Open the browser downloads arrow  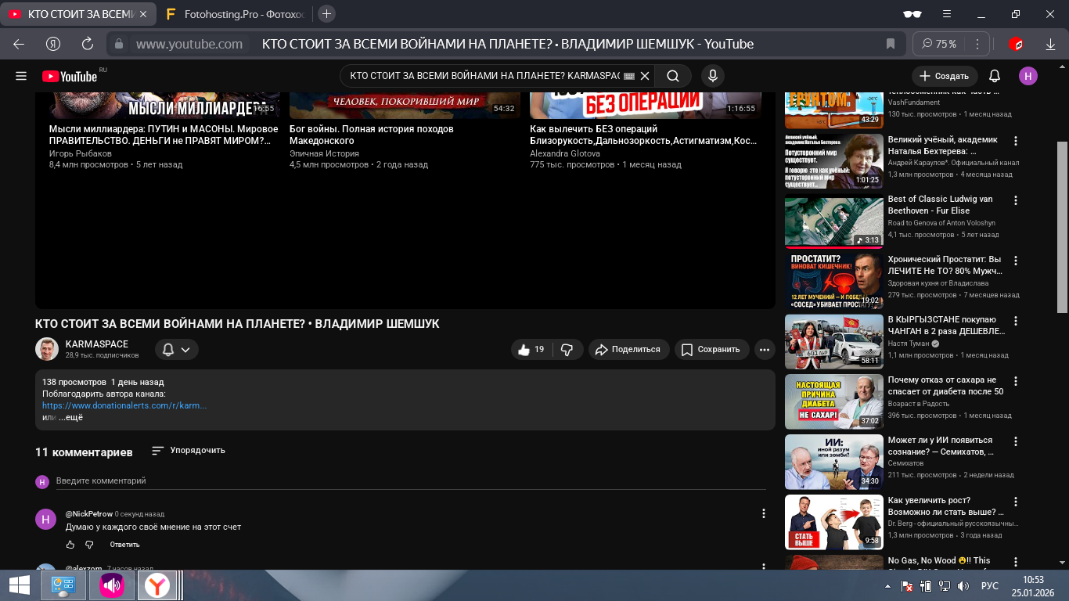coord(1049,44)
